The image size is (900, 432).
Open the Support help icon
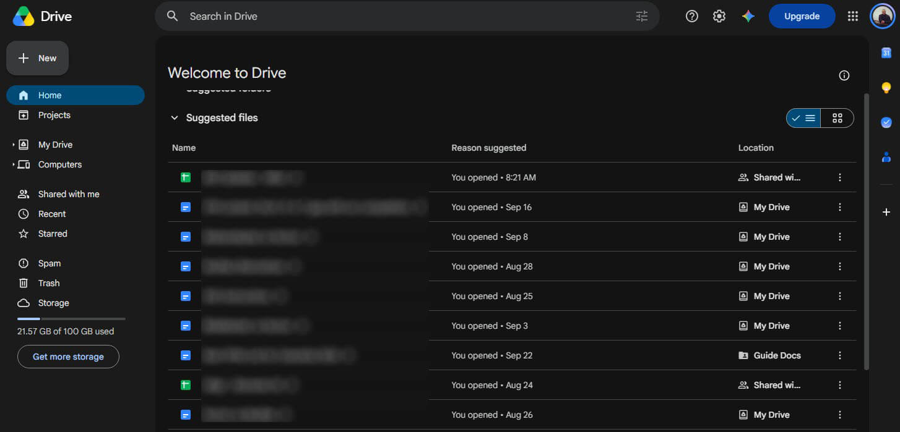pos(692,17)
